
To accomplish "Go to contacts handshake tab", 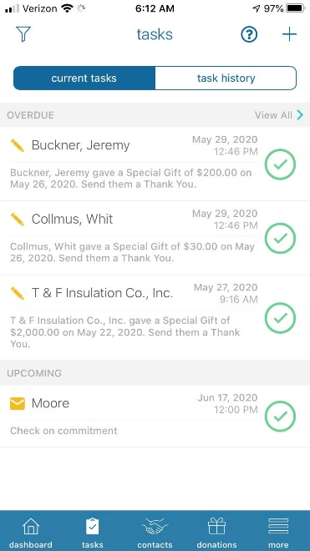I will (x=155, y=532).
